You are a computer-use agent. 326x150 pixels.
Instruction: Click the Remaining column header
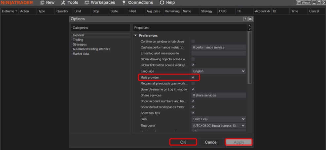point(172,11)
